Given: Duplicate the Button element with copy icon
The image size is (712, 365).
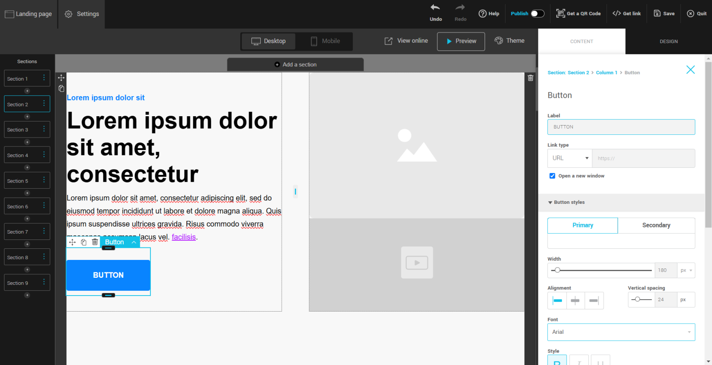Looking at the screenshot, I should tap(84, 242).
